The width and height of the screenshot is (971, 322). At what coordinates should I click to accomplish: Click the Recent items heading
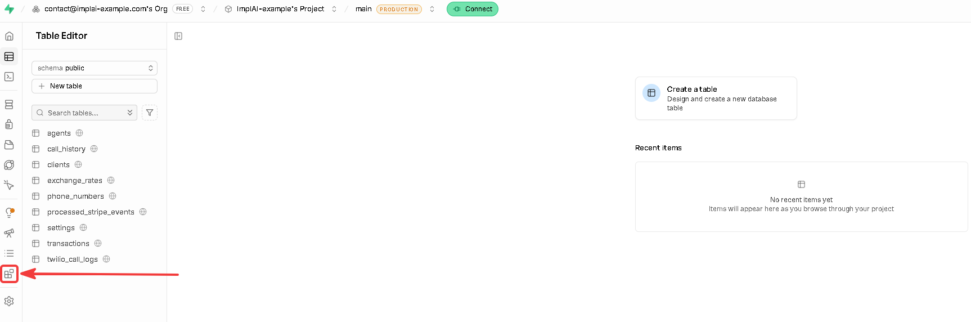coord(658,147)
